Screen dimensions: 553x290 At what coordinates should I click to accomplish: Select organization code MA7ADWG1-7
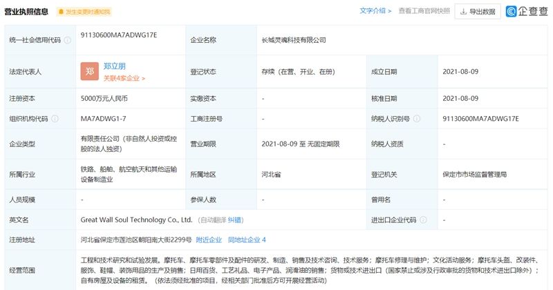pyautogui.click(x=103, y=119)
